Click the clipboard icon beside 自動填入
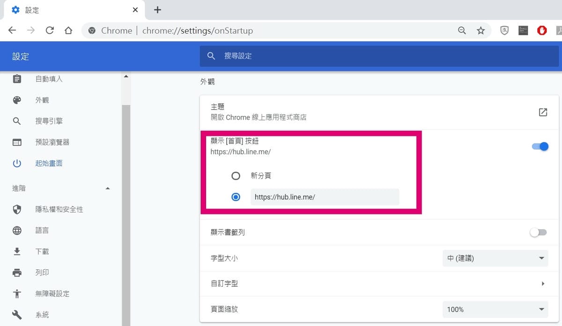This screenshot has height=326, width=562. click(x=17, y=79)
